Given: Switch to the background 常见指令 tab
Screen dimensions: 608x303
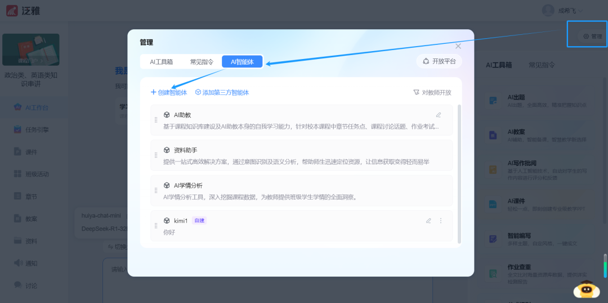Looking at the screenshot, I should coord(542,65).
